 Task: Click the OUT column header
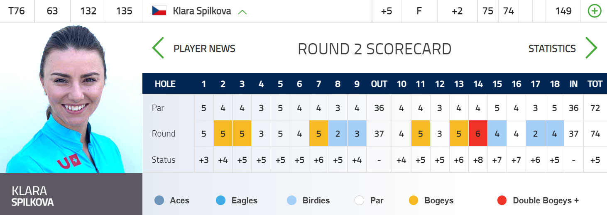click(x=379, y=84)
